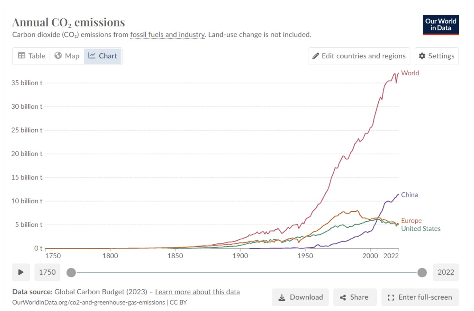Click the full-screen expand icon
474x311 pixels.
pyautogui.click(x=391, y=298)
